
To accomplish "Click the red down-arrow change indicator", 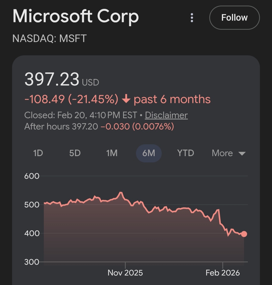I will pos(126,100).
